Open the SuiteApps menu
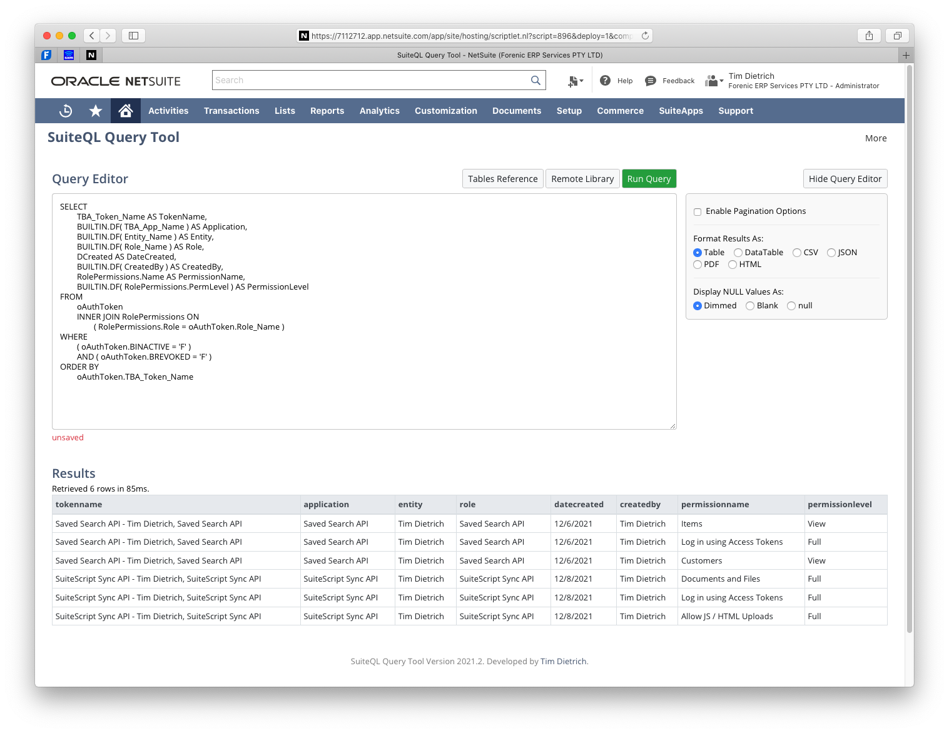The image size is (949, 733). click(681, 111)
